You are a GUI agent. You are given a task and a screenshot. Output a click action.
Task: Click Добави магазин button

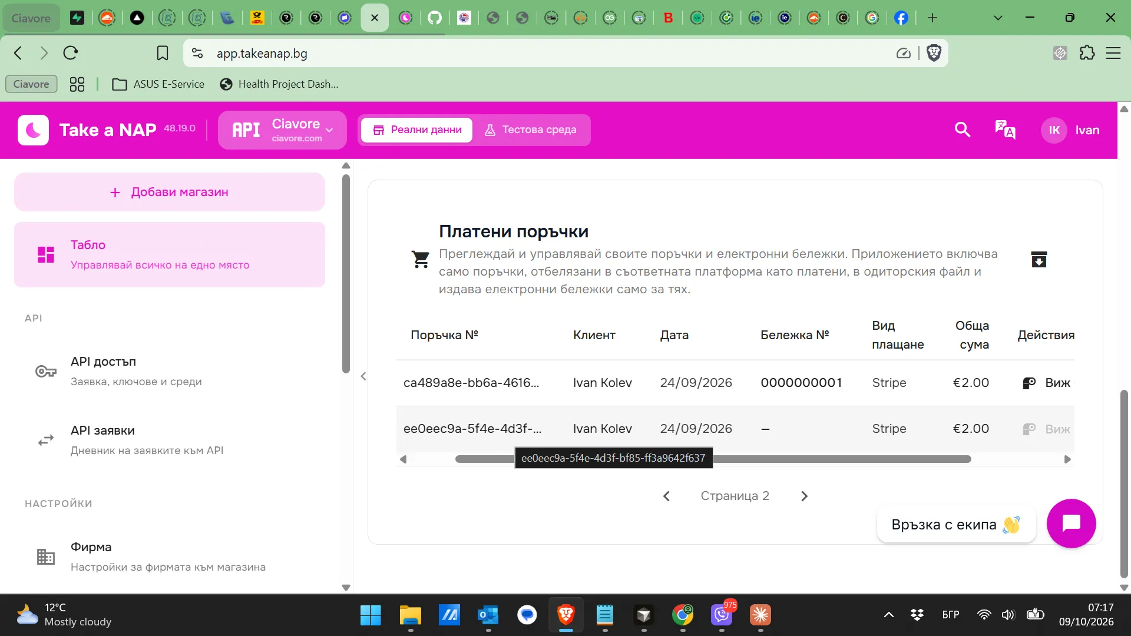(170, 192)
